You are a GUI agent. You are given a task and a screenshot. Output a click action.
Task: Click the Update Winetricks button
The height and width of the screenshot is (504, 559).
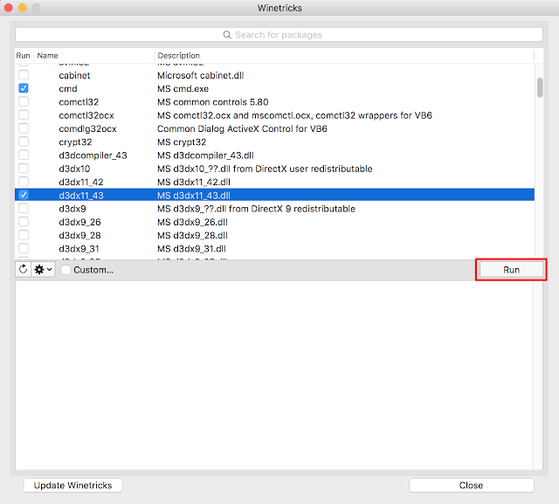72,486
